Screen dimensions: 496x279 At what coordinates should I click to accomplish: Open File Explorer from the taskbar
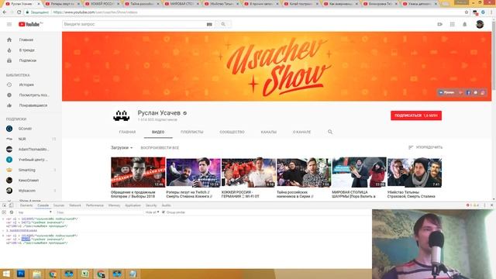pyautogui.click(x=36, y=274)
